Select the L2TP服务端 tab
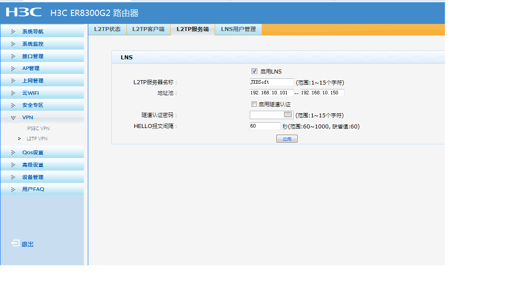The image size is (511, 287). pyautogui.click(x=193, y=29)
